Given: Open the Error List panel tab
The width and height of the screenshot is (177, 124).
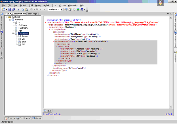Looking at the screenshot, I should click(10, 118).
